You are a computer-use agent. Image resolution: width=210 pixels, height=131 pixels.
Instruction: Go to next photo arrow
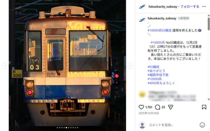129,66
